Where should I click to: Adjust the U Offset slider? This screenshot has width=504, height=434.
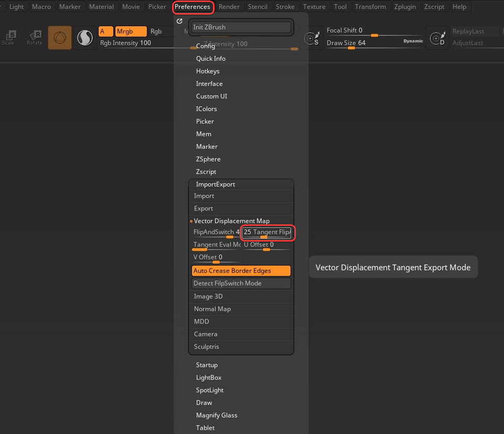click(x=266, y=245)
